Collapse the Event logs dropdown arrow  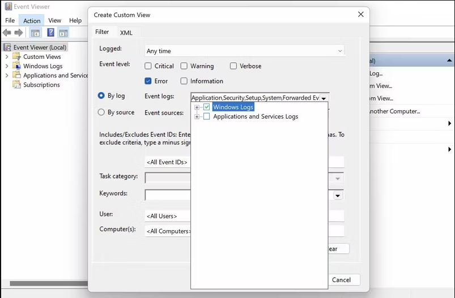coord(324,98)
